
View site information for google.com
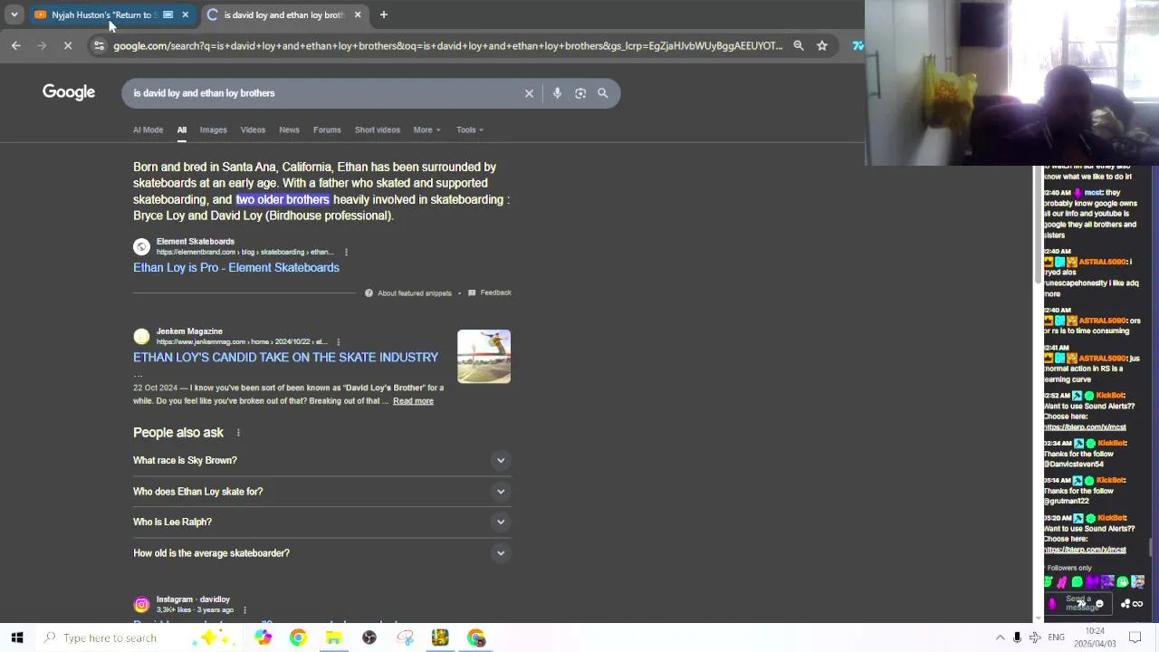pyautogui.click(x=99, y=45)
